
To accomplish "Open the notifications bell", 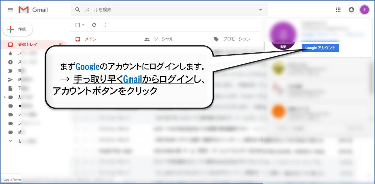I will [x=351, y=10].
